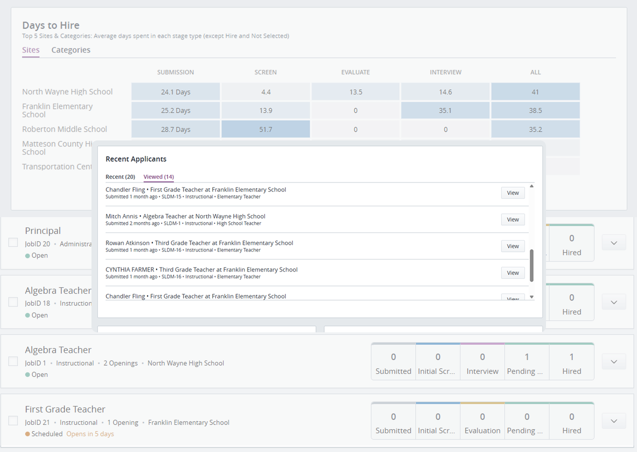This screenshot has height=452, width=637.
Task: Open the Viewed (14) applicants tab
Action: (158, 177)
